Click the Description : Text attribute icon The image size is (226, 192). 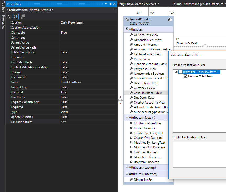coord(131,83)
